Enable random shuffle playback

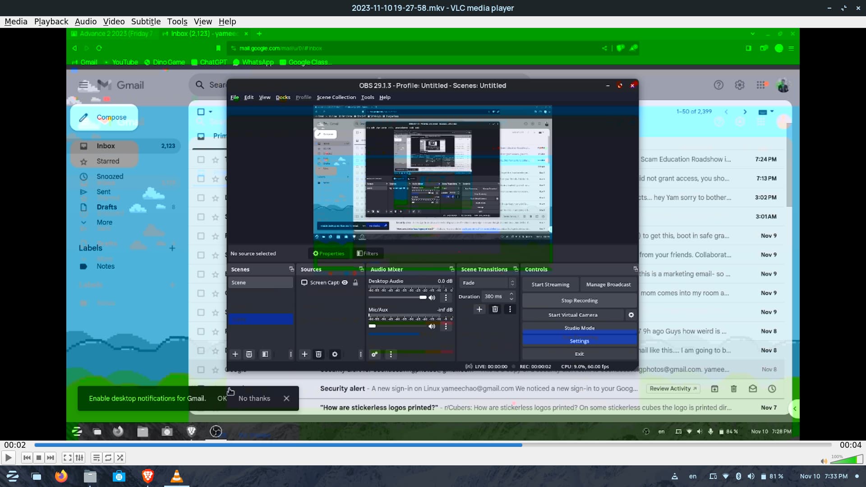point(120,458)
